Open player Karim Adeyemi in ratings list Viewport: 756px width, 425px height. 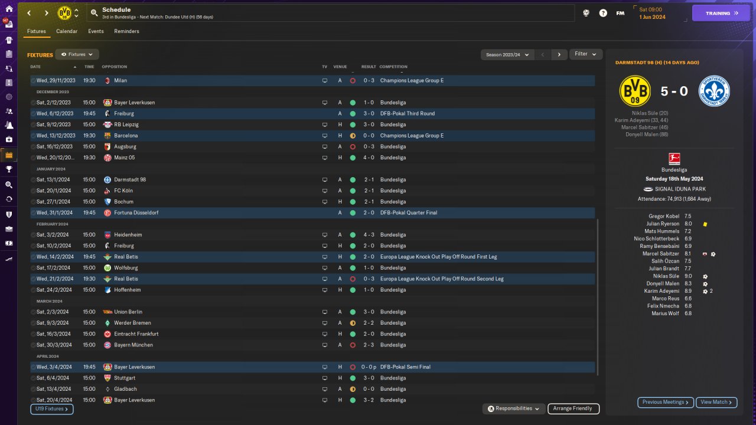click(661, 291)
